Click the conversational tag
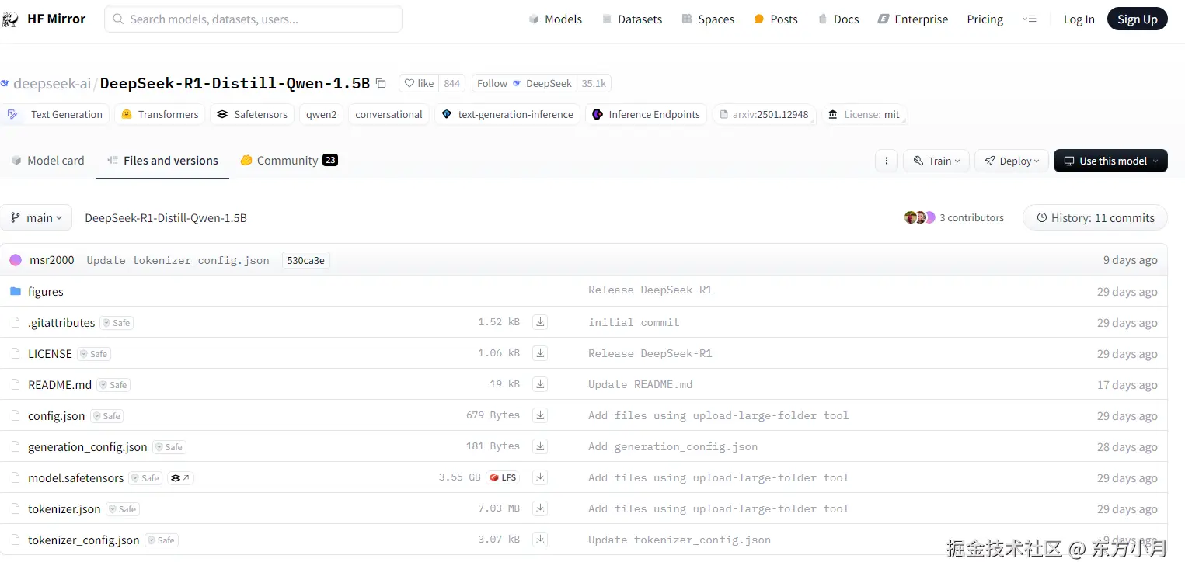The height and width of the screenshot is (576, 1185). 389,114
